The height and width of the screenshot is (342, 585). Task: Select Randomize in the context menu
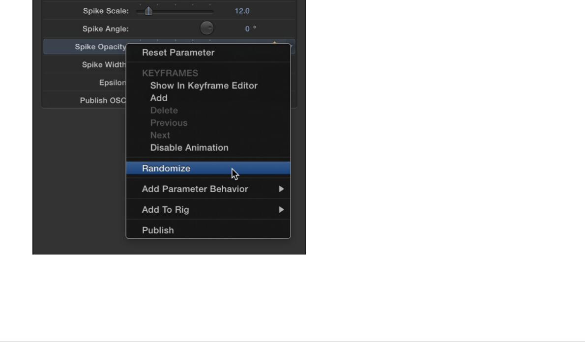(x=208, y=168)
